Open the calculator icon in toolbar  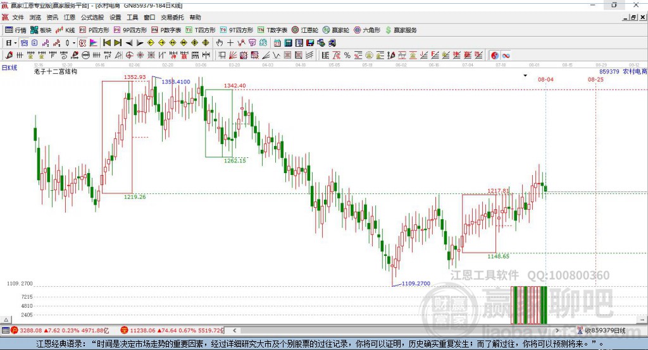click(289, 43)
